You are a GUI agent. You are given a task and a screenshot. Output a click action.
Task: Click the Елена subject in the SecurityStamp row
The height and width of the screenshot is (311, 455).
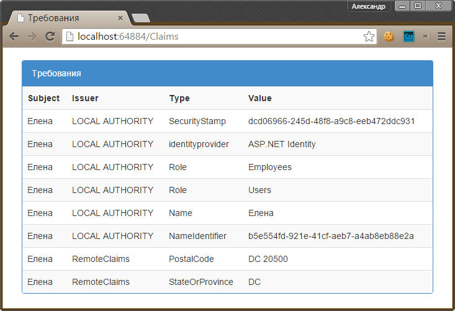coord(40,121)
